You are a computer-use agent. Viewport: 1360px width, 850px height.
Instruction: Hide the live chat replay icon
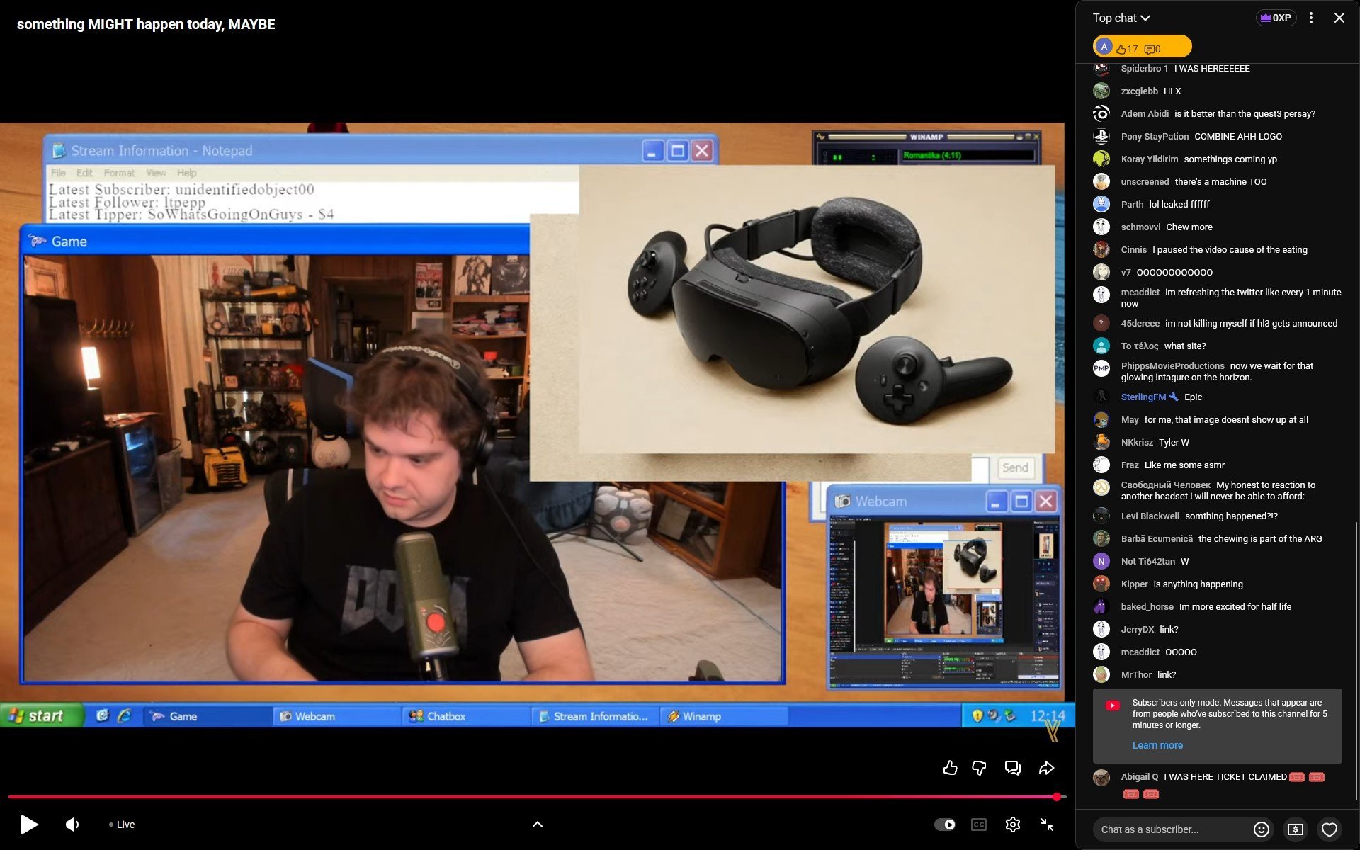(1012, 768)
